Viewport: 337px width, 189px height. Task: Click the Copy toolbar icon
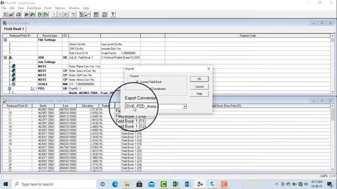click(60, 14)
